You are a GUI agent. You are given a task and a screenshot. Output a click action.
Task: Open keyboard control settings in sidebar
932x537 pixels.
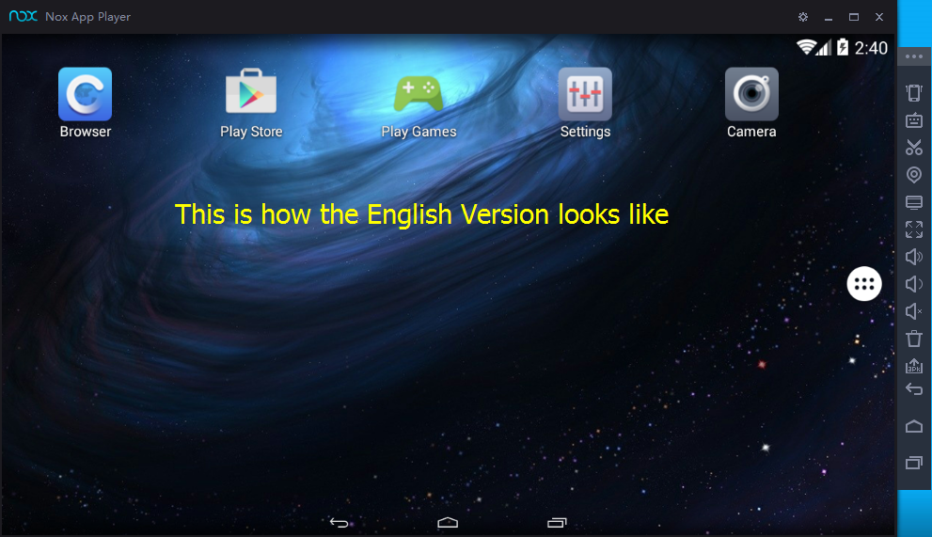click(x=913, y=120)
